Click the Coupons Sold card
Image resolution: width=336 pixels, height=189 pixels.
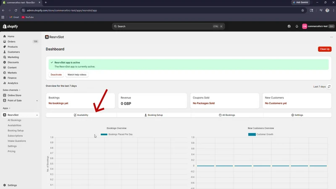(x=225, y=100)
